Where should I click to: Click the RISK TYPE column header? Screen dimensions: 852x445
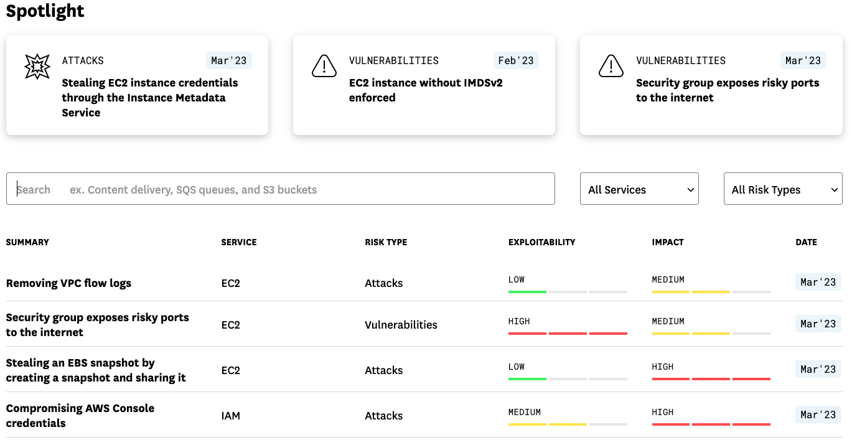point(386,242)
